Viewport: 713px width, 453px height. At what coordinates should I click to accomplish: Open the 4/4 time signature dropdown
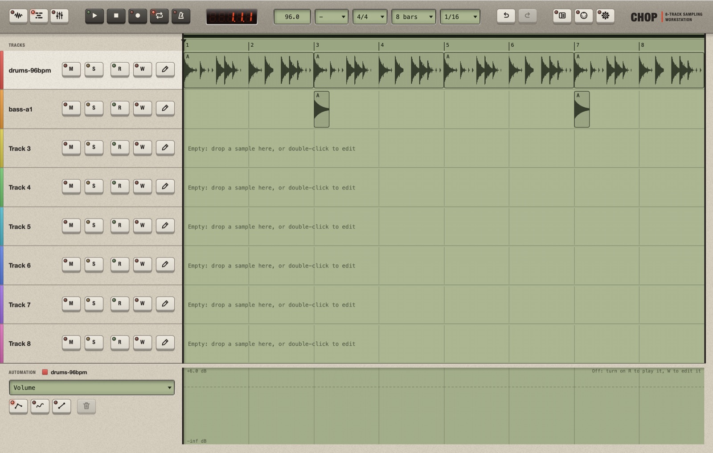pos(370,17)
